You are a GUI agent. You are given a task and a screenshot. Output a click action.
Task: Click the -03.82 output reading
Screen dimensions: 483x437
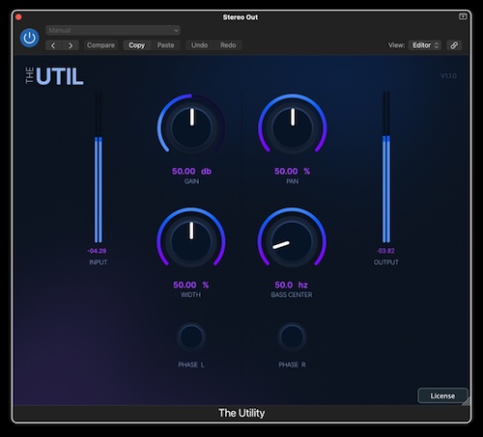pyautogui.click(x=385, y=251)
